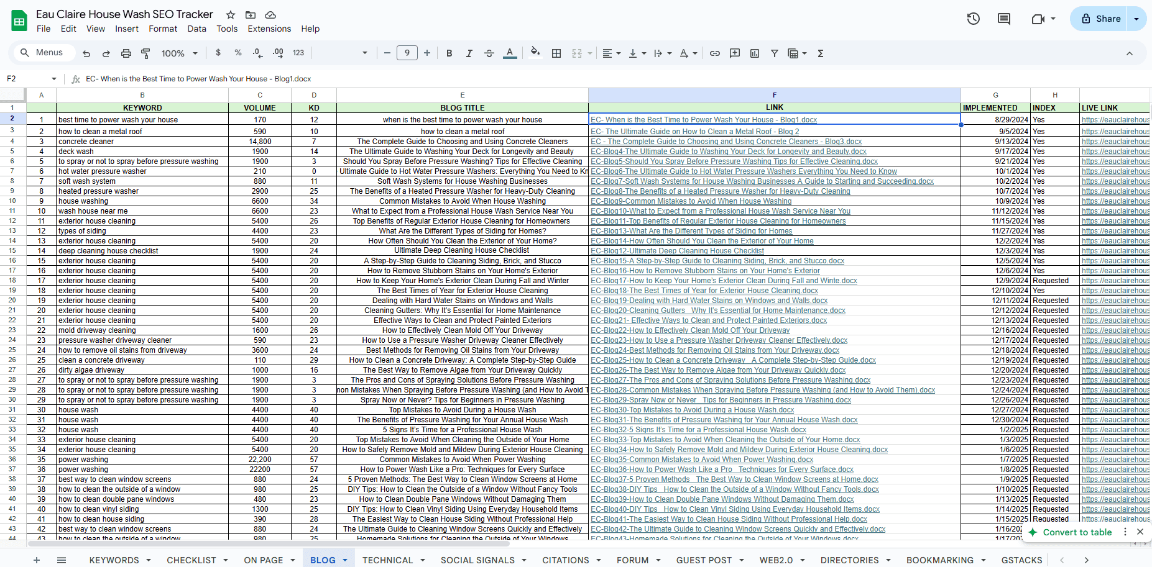Open the zoom 100% dropdown
This screenshot has width=1152, height=567.
(180, 53)
